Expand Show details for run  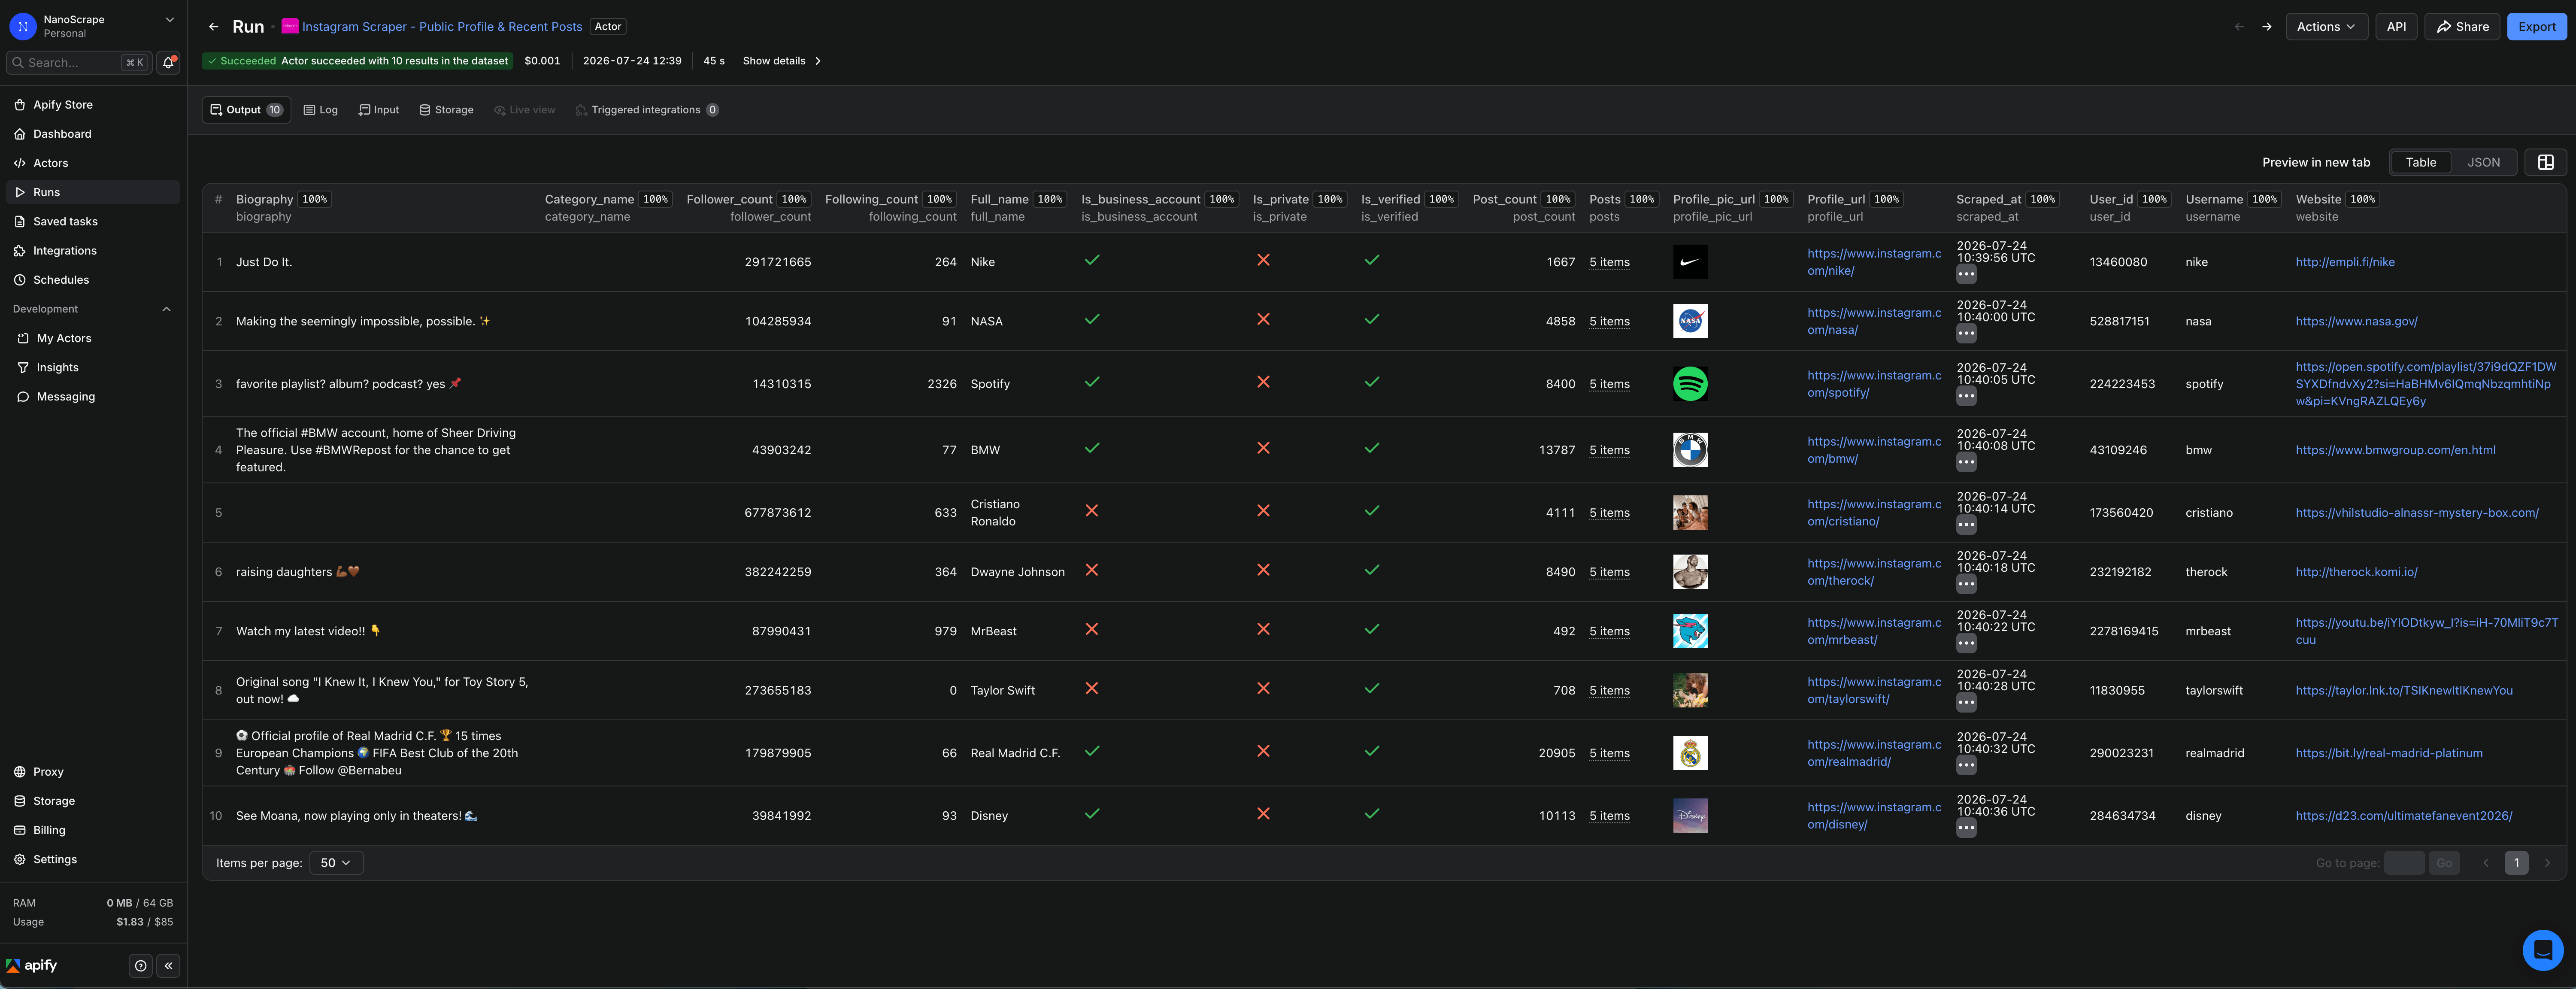tap(782, 61)
